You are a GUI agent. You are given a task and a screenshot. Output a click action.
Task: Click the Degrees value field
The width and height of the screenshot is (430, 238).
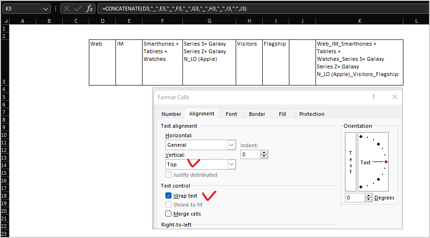tap(355, 198)
